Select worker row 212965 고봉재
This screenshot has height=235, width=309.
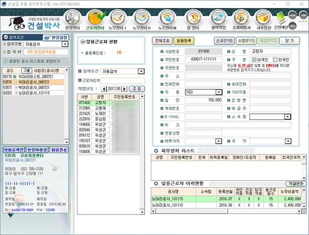[108, 108]
